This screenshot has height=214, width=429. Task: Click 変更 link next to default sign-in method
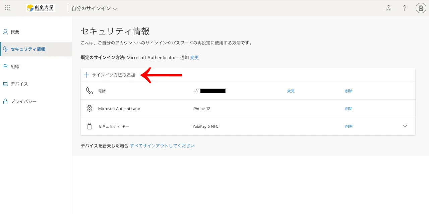point(194,58)
